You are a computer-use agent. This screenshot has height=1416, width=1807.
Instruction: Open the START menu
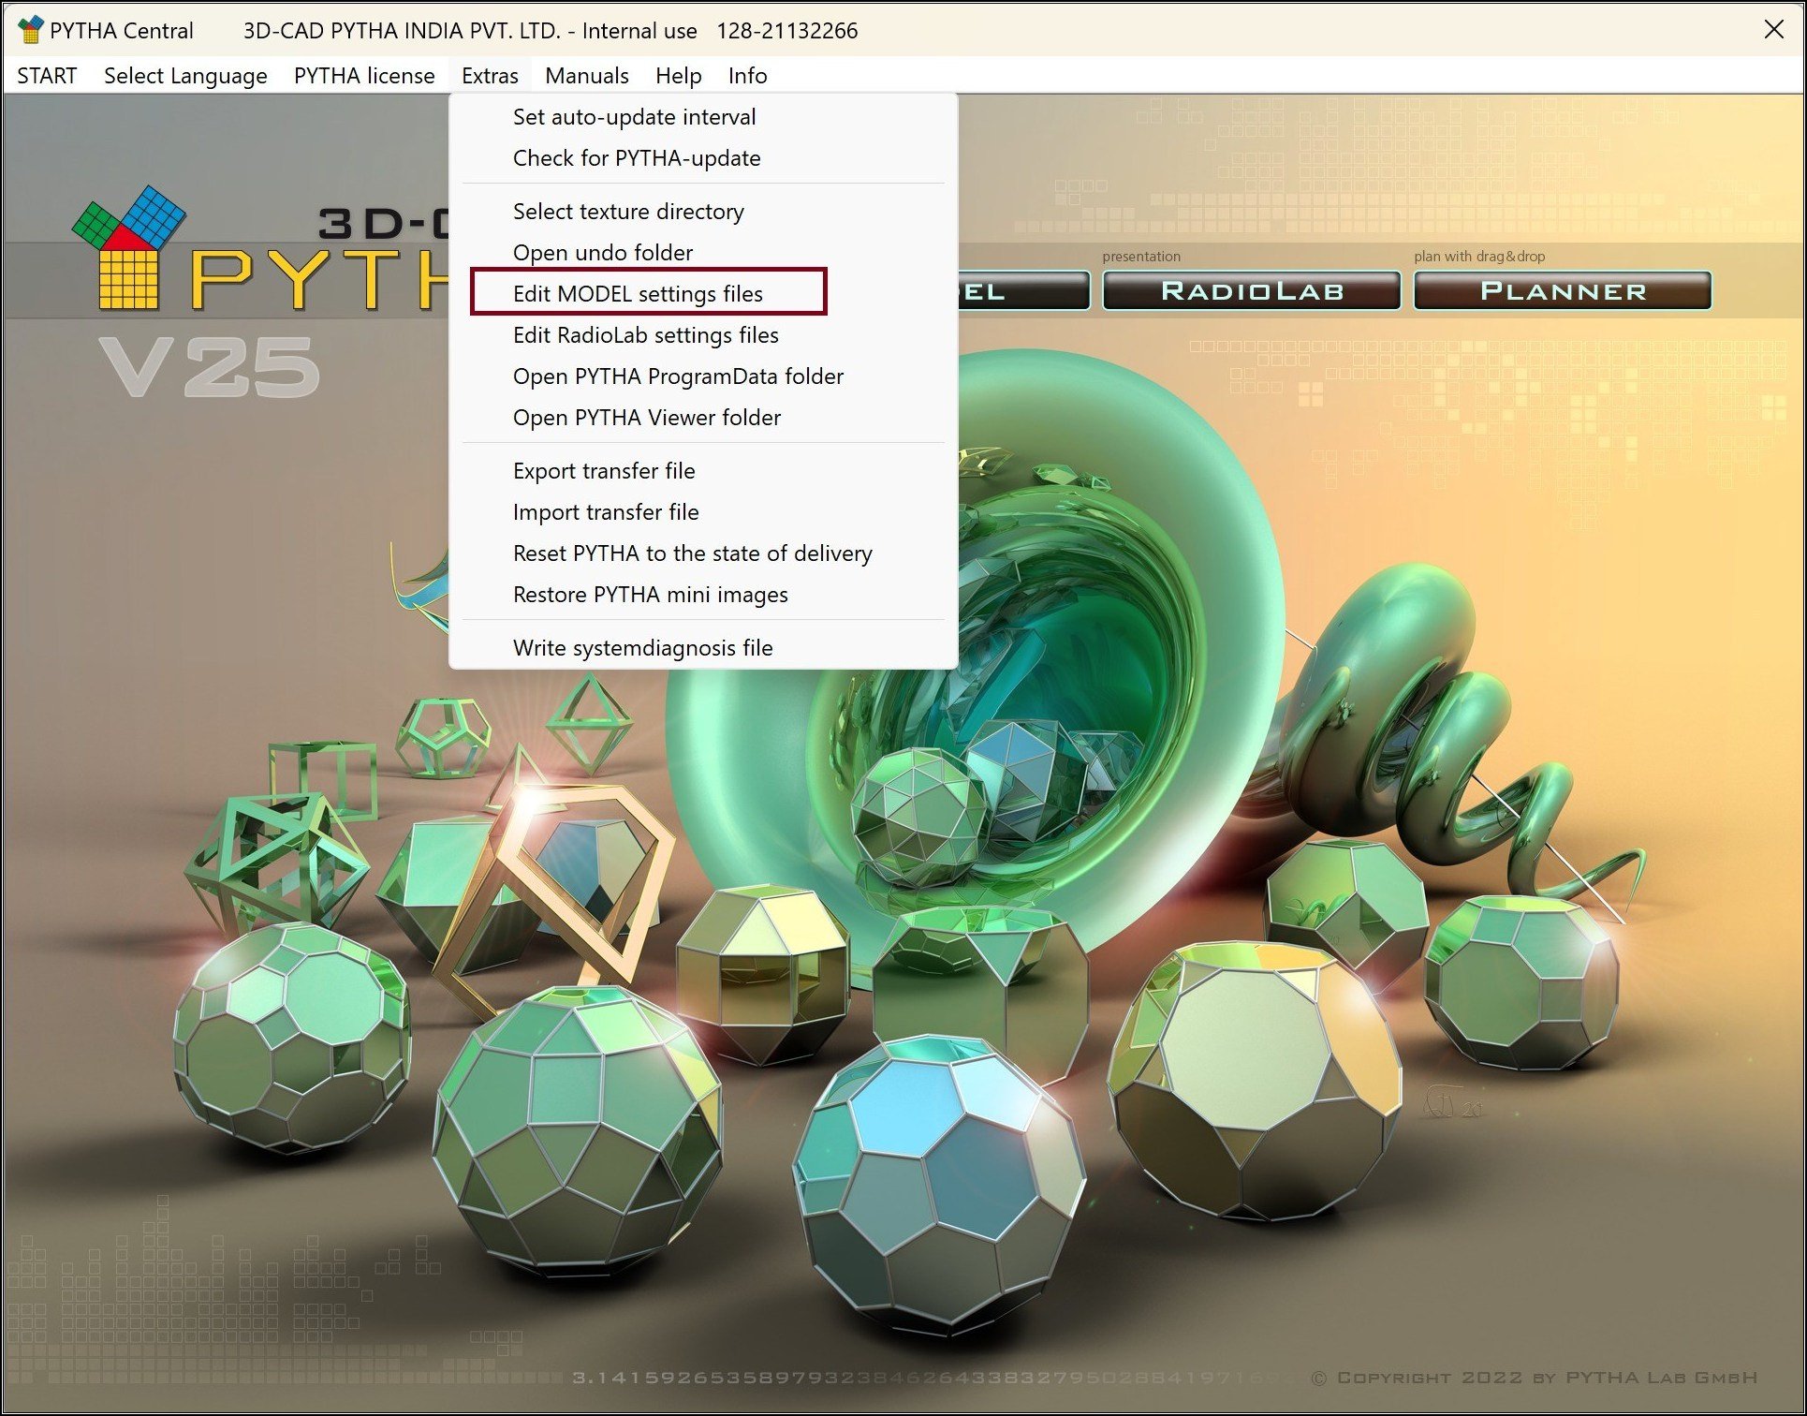pyautogui.click(x=47, y=76)
